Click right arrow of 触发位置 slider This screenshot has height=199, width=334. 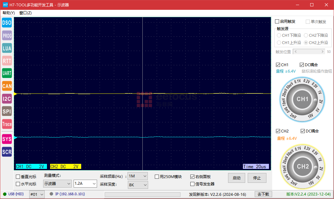point(323,52)
